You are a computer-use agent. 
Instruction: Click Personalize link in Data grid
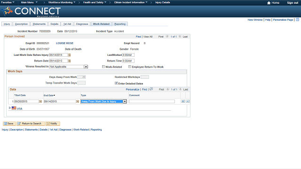(133, 90)
